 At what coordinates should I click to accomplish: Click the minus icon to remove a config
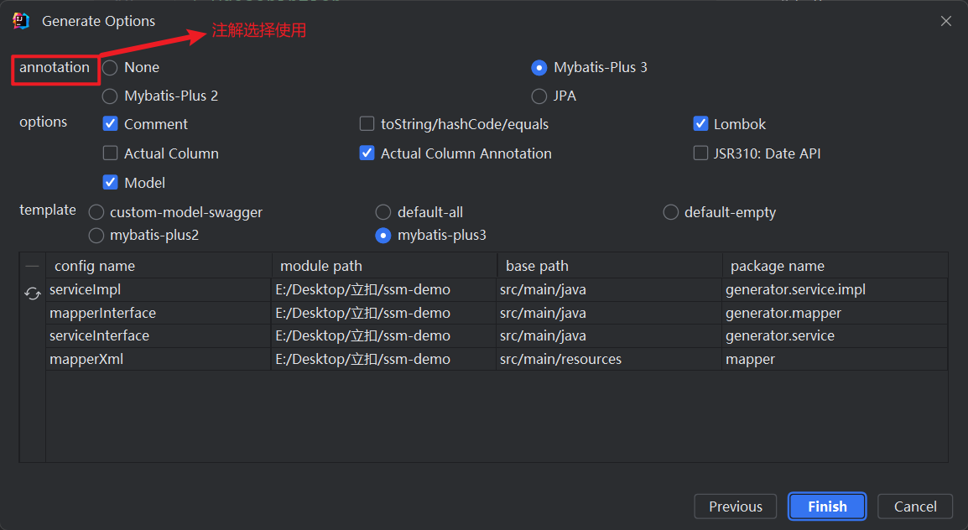[32, 265]
